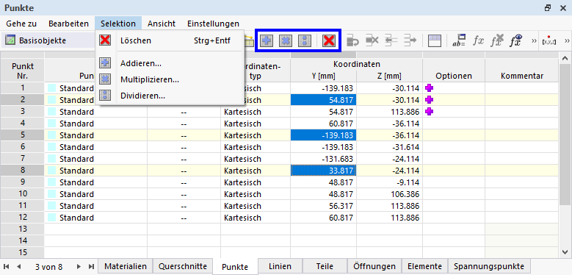The width and height of the screenshot is (572, 275).
Task: Click the purple plus in row 1 Optionen
Action: pyautogui.click(x=430, y=88)
